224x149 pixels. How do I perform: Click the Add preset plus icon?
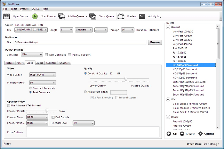pos(169,134)
